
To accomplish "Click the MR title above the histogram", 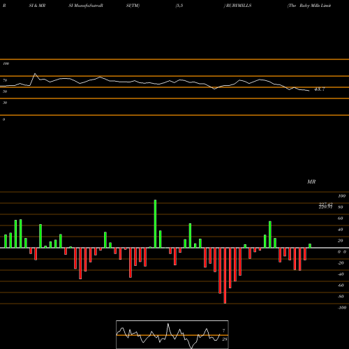I will click(x=311, y=181).
